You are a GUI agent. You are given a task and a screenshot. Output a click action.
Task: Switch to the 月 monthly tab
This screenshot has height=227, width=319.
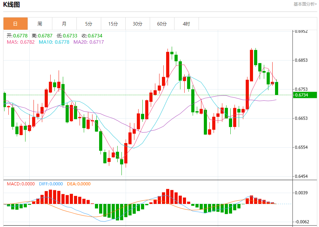[x=64, y=24]
